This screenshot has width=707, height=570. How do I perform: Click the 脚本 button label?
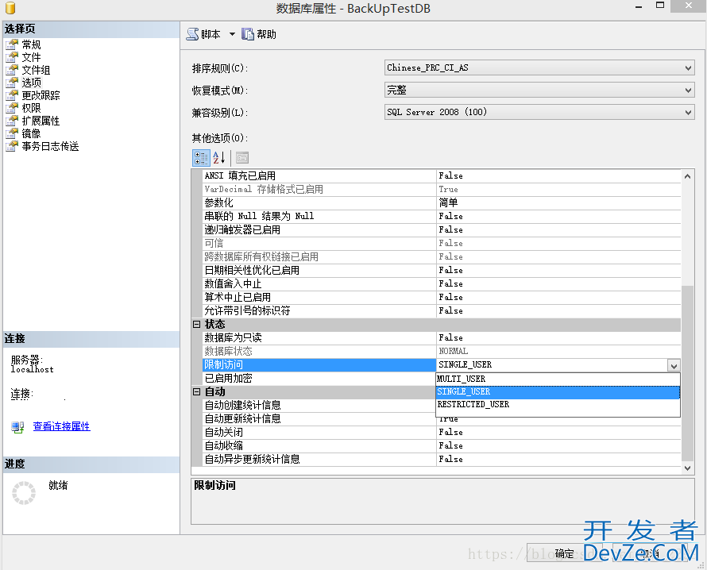(211, 34)
